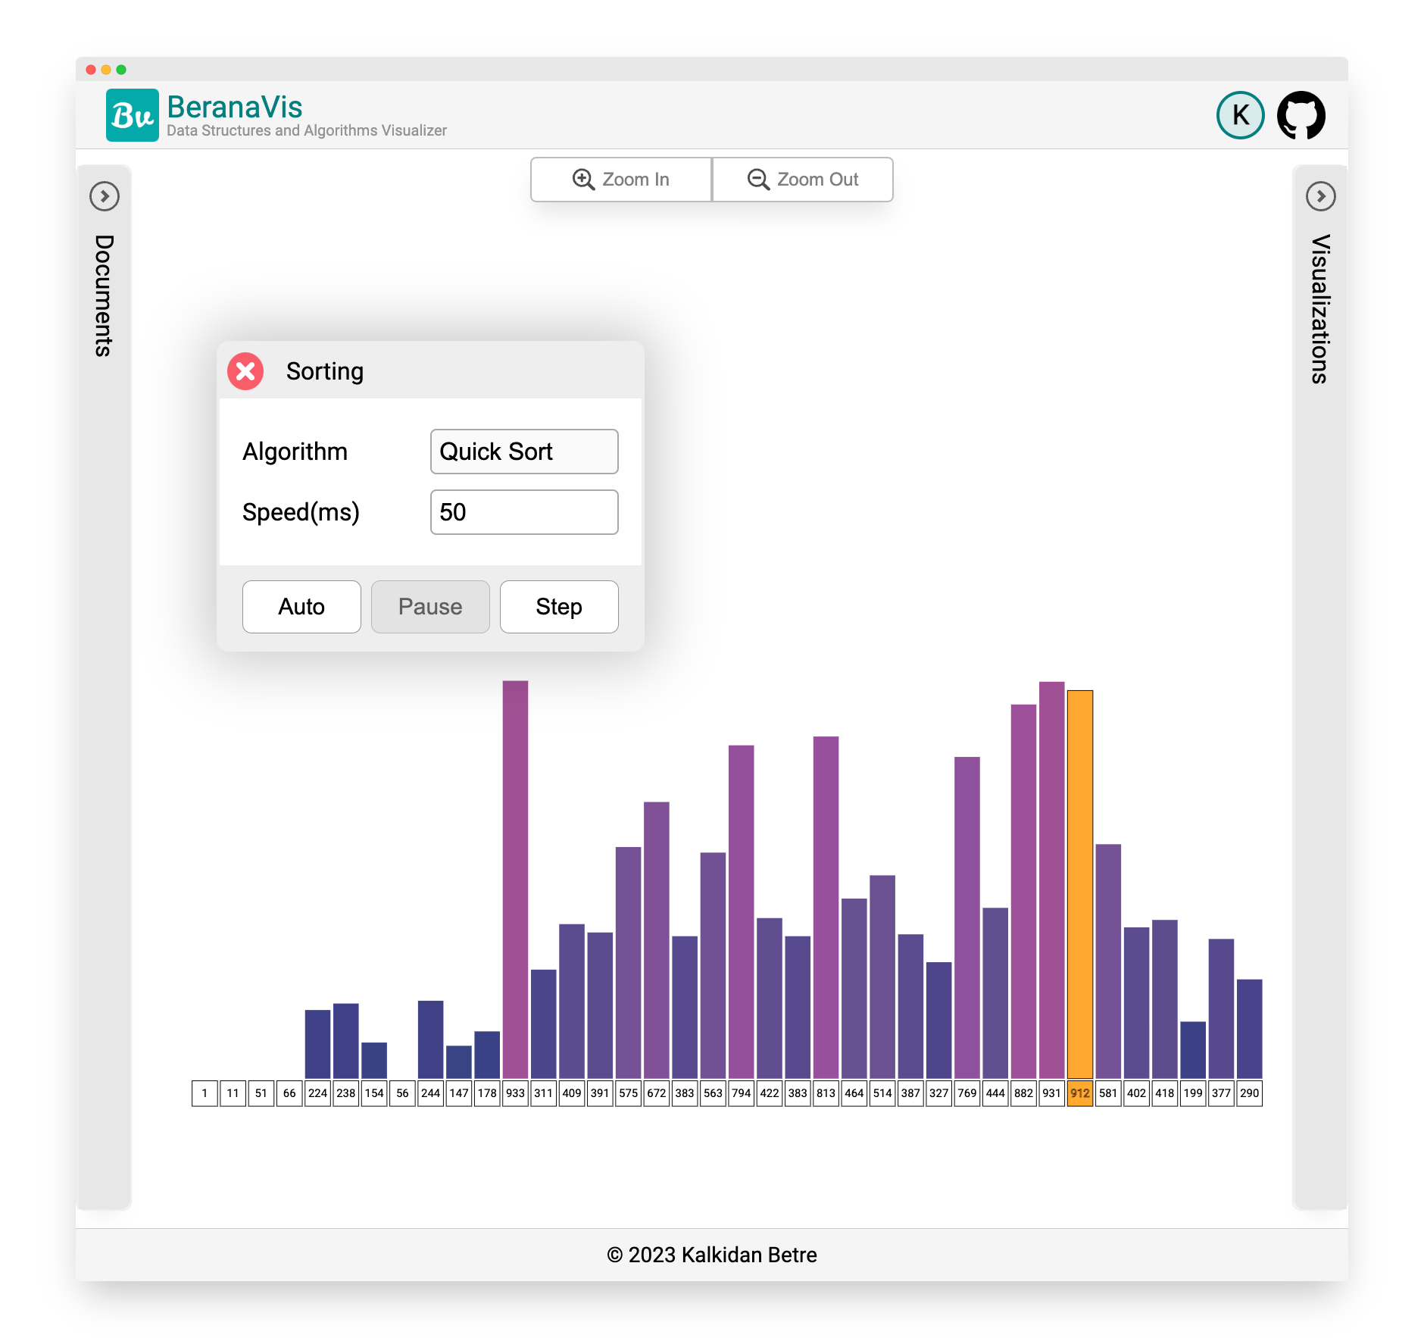This screenshot has height=1338, width=1424.
Task: Click the value cell labeled 813
Action: click(826, 1093)
